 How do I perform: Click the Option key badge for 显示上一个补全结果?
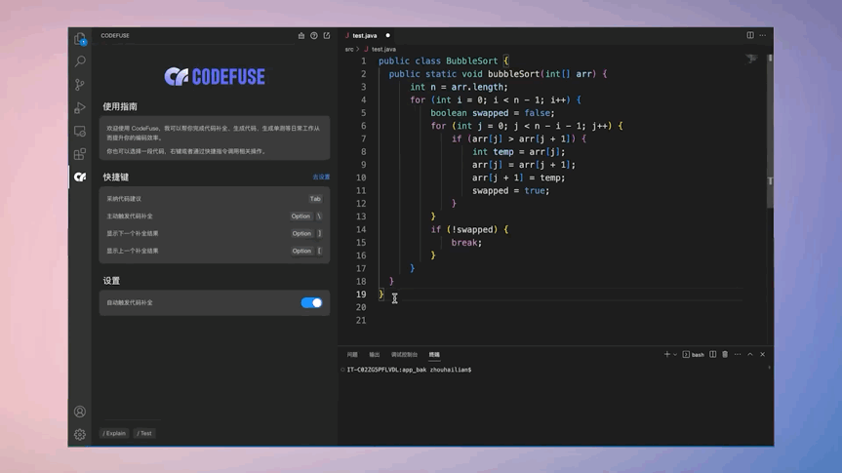[x=301, y=251]
